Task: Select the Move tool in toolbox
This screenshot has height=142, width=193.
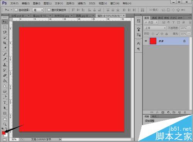Action: [x=5, y=22]
